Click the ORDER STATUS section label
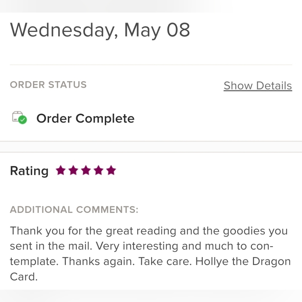Screen dimensions: 302x302 click(48, 85)
